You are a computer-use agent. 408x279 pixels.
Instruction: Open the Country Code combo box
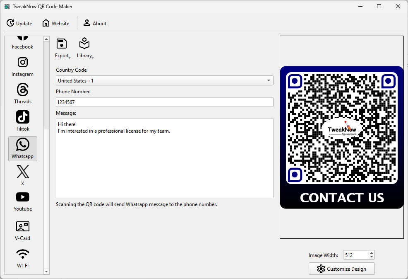pos(164,80)
